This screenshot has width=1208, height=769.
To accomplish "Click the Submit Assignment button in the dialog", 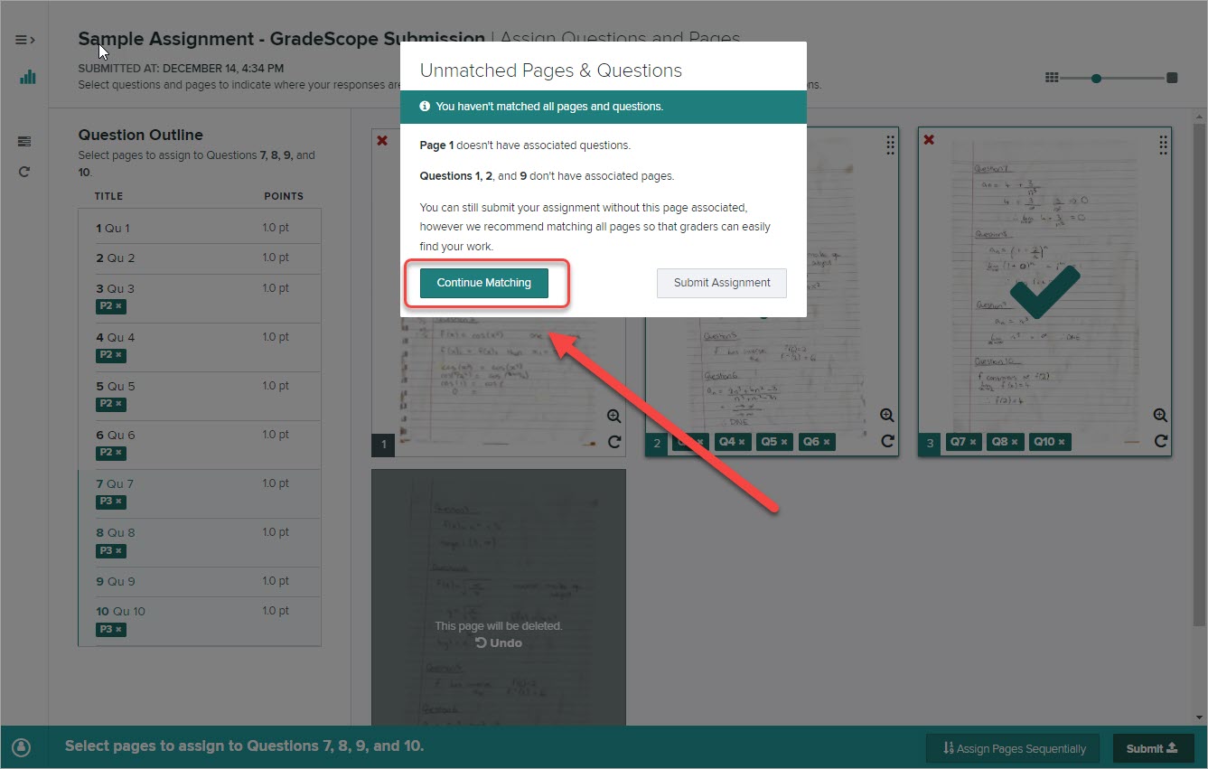I will [x=722, y=283].
